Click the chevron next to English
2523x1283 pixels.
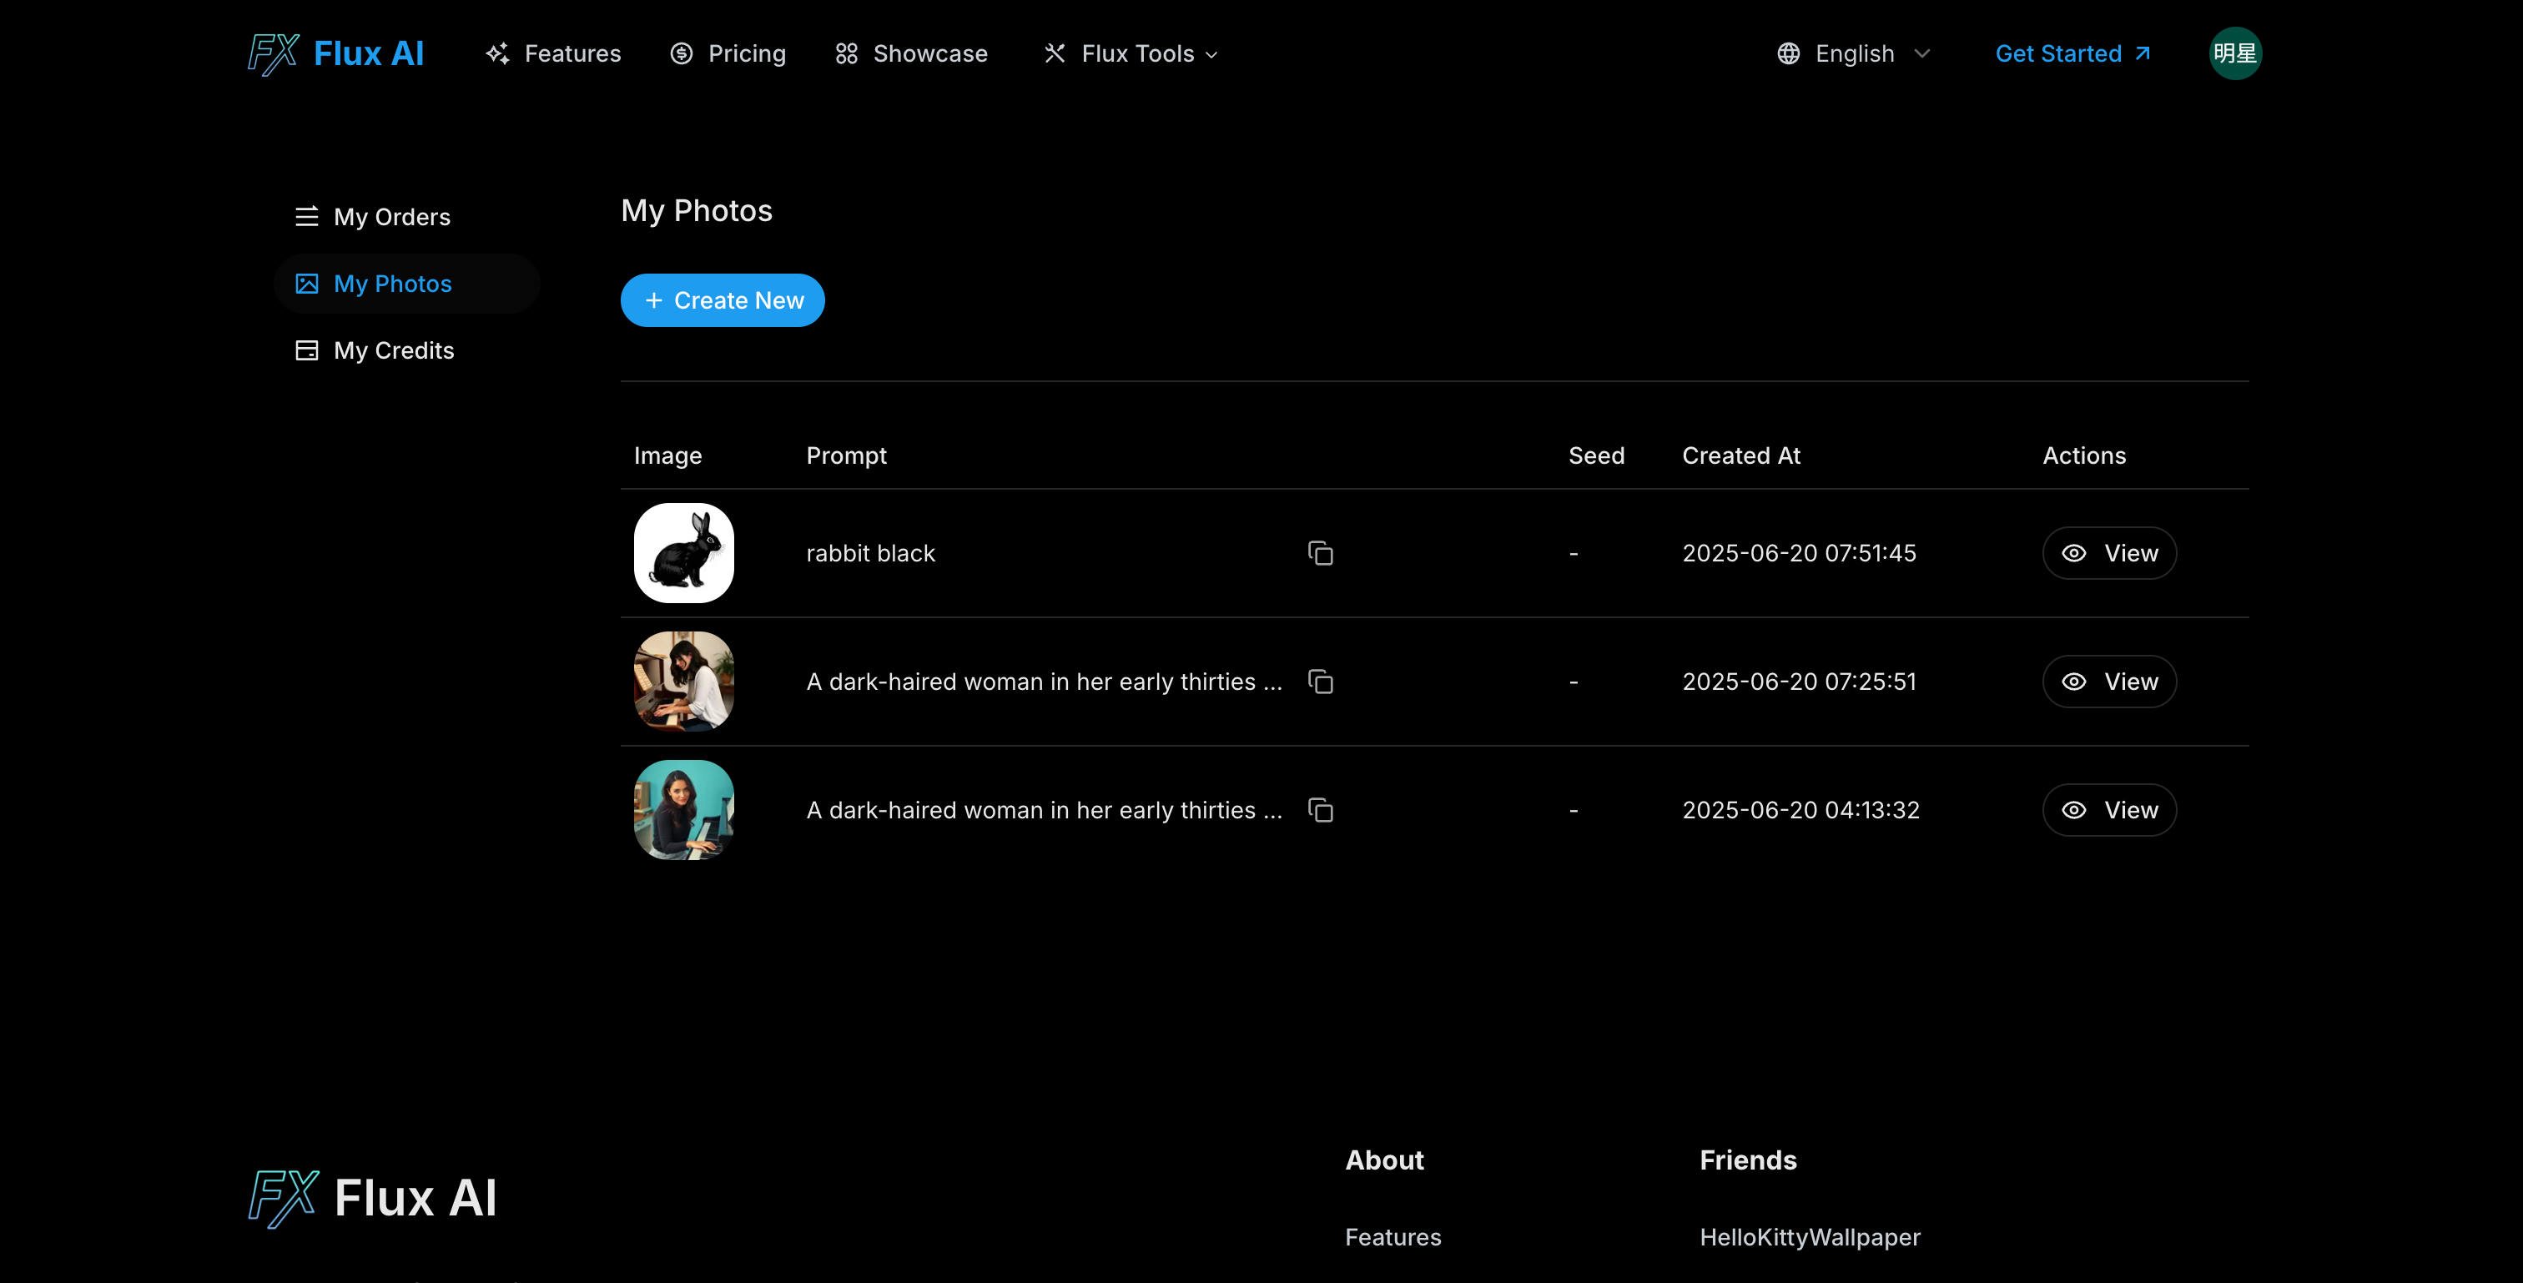(1921, 54)
